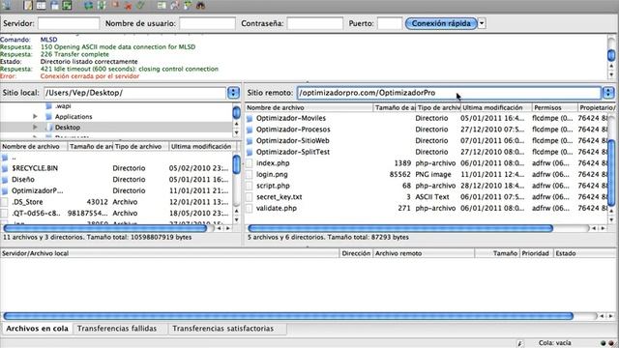Sort queue by Servidor/Archivo local column

170,253
